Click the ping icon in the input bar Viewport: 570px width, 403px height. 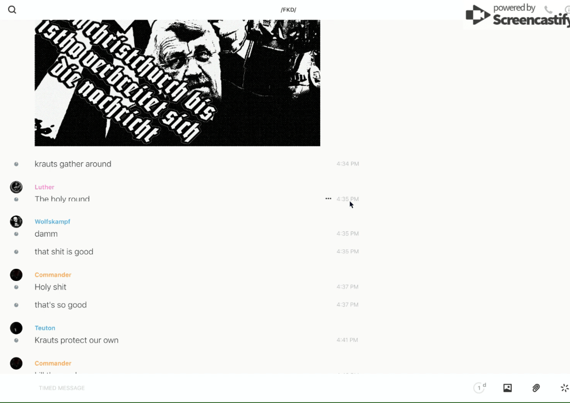(x=565, y=387)
